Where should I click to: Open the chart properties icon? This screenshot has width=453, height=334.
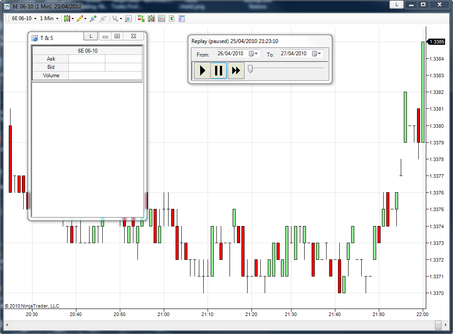click(182, 19)
